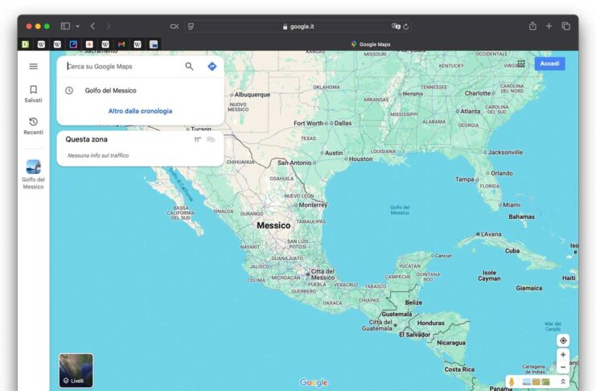Click the Atlanta city label

coord(471,111)
